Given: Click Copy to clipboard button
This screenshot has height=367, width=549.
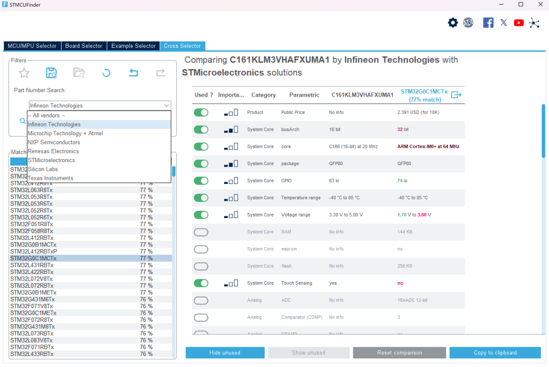Looking at the screenshot, I should [495, 353].
